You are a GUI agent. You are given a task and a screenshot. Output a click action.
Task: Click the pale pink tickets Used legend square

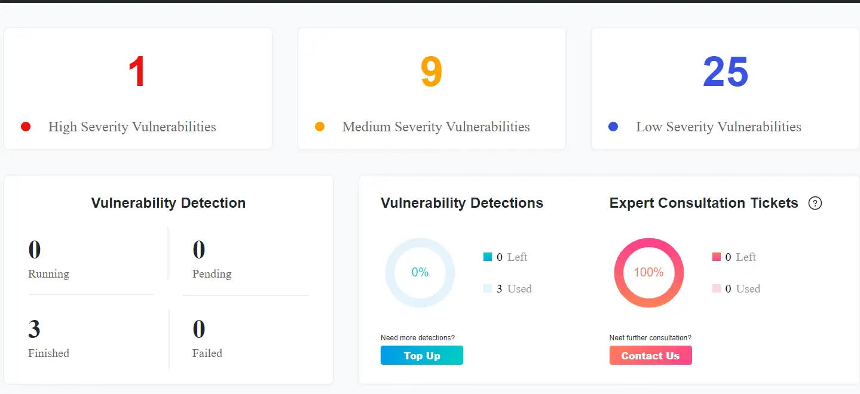tap(717, 289)
